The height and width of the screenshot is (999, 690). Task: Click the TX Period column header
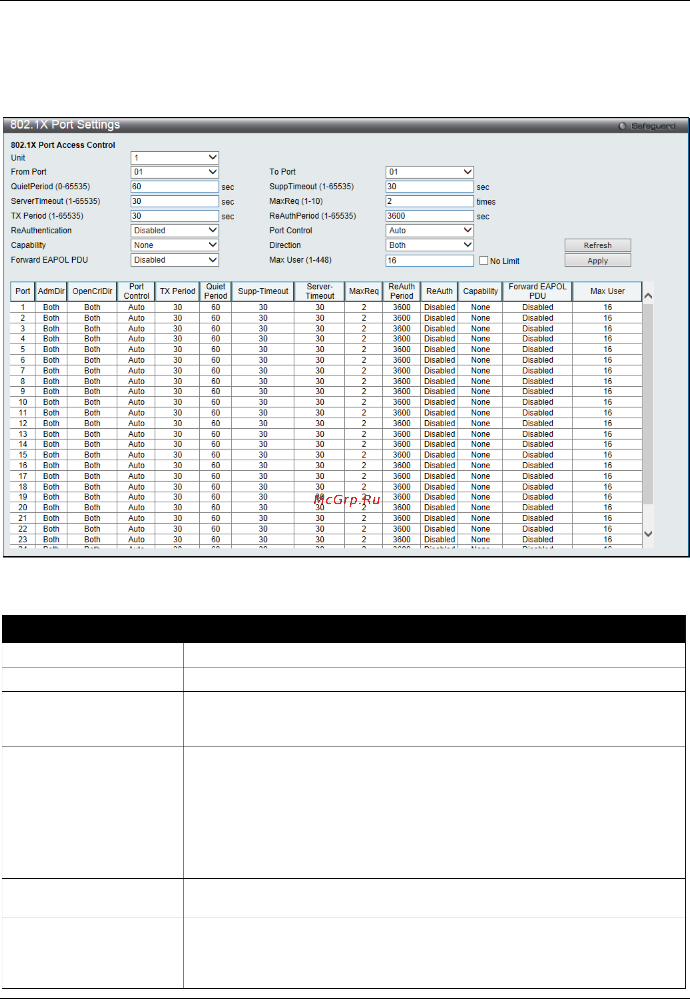[177, 292]
